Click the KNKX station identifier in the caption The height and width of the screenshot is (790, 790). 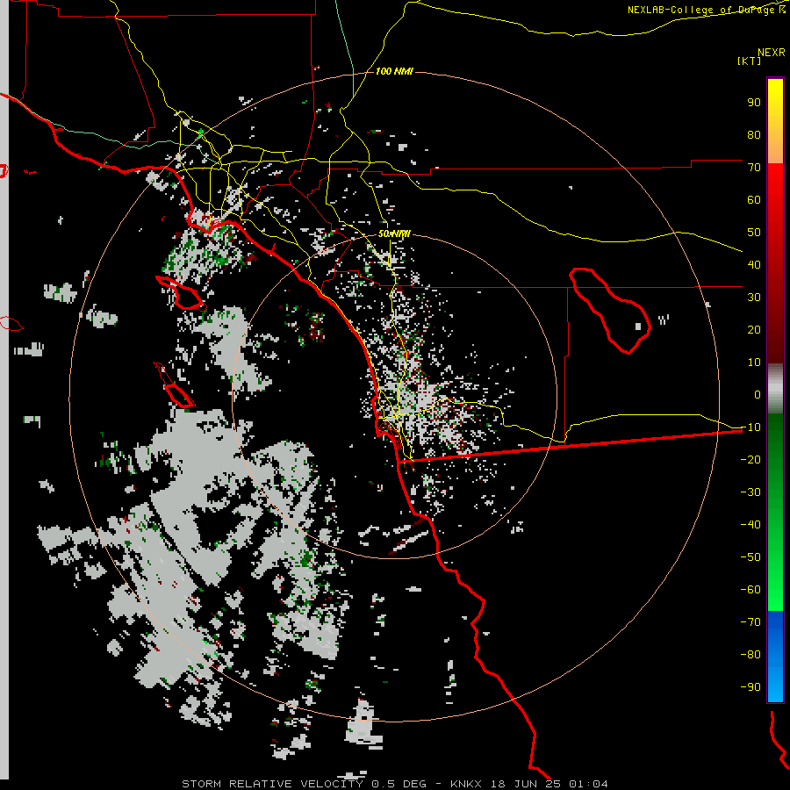pos(465,784)
